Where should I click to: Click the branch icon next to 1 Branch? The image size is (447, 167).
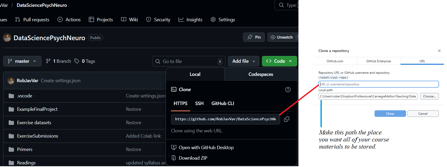point(48,61)
